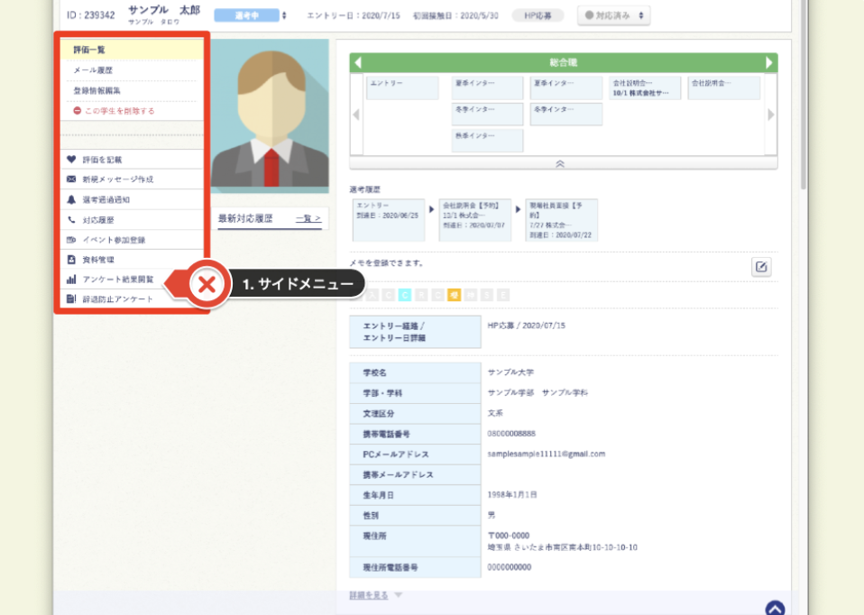
Task: Click the イベント参加登録 ticket icon
Action: tap(71, 240)
